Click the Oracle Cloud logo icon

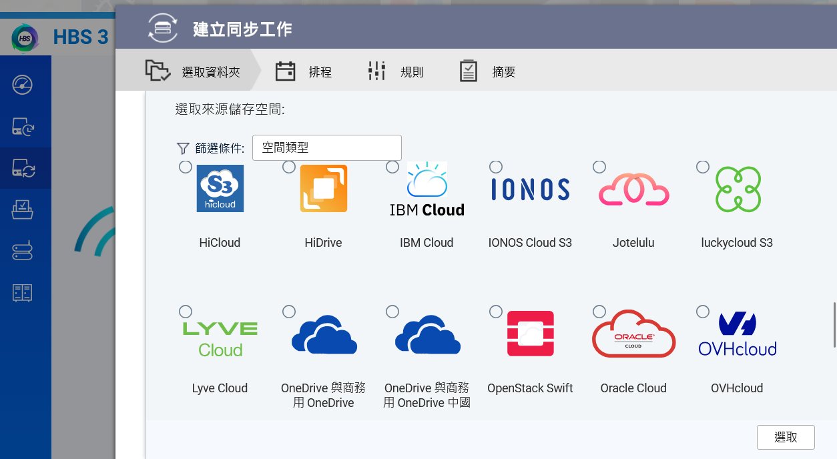[633, 334]
